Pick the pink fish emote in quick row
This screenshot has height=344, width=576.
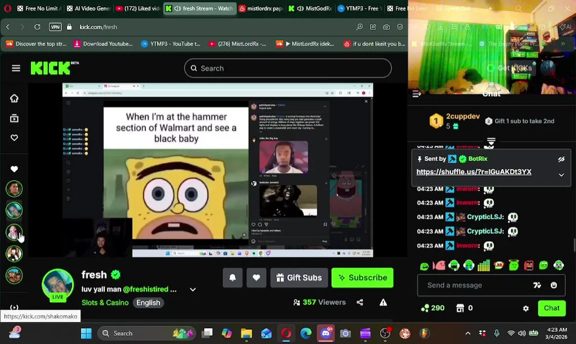[439, 266]
